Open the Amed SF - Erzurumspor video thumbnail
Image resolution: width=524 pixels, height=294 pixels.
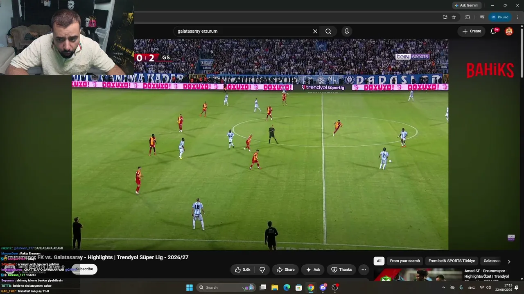(x=418, y=274)
